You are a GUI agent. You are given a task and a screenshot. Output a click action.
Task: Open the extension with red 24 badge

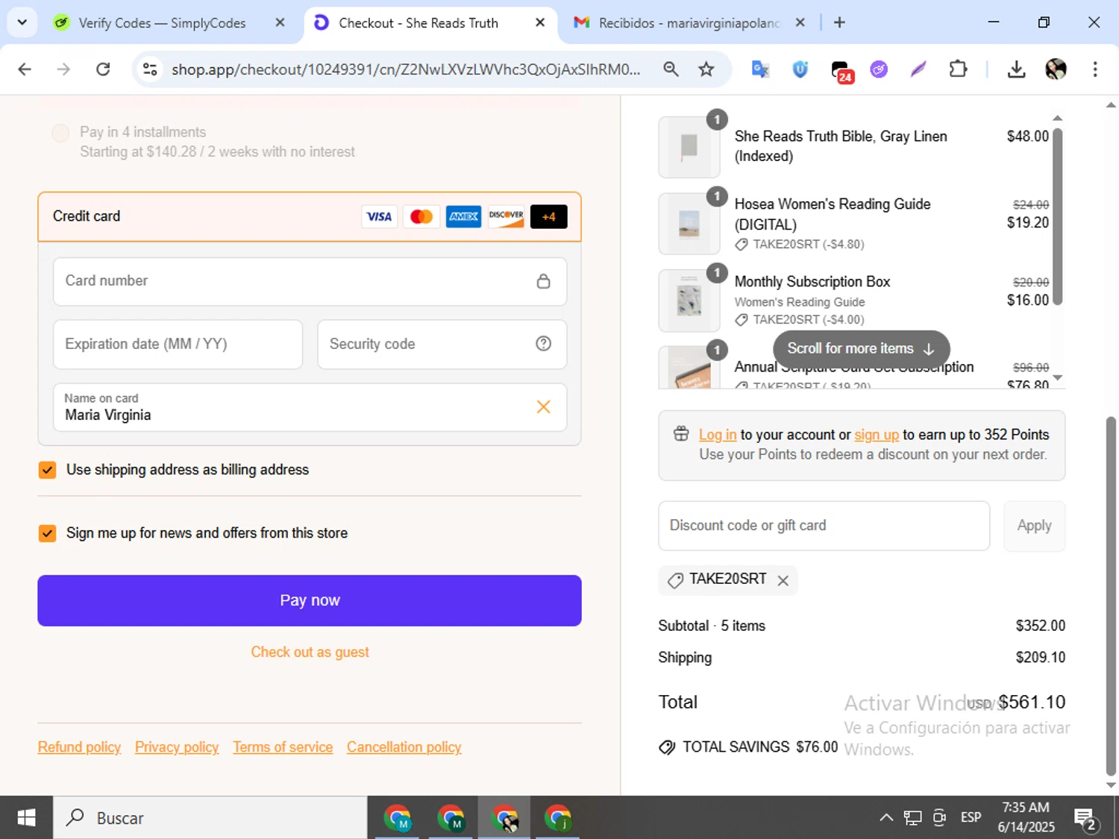pos(841,71)
